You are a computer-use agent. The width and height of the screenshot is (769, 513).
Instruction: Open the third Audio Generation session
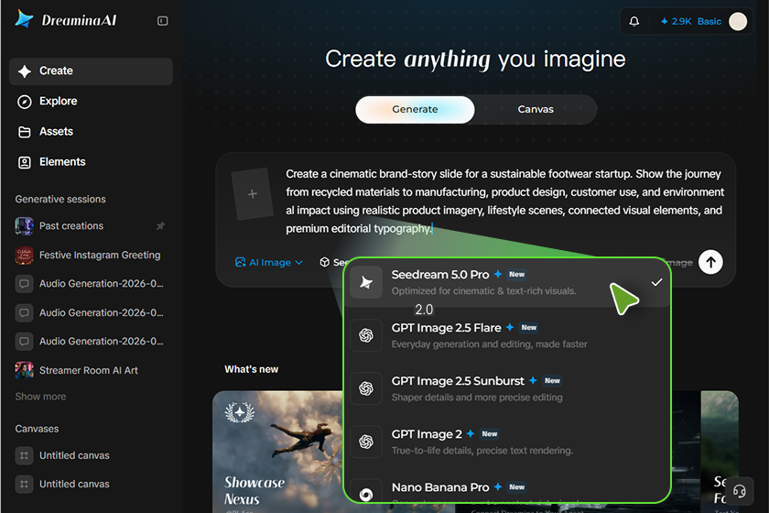92,341
